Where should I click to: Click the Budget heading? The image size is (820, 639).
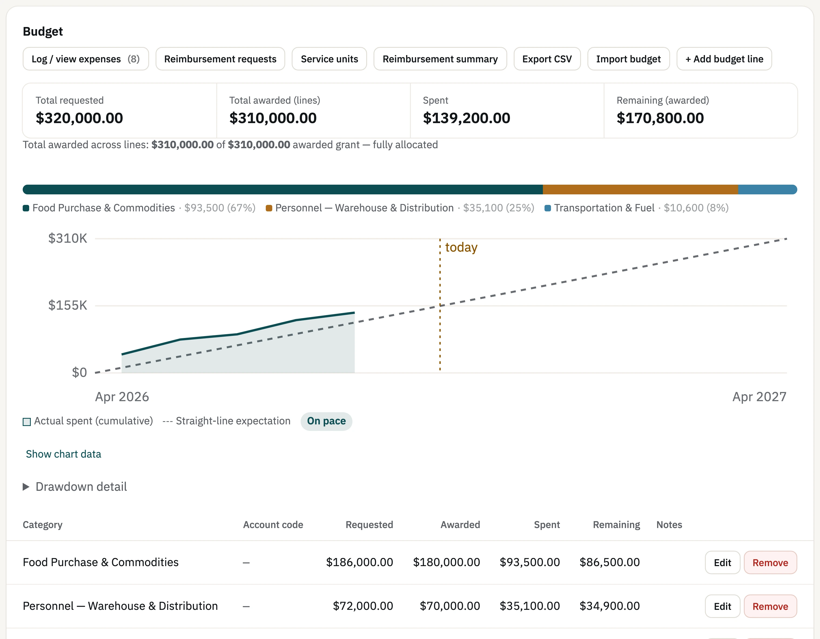coord(43,32)
